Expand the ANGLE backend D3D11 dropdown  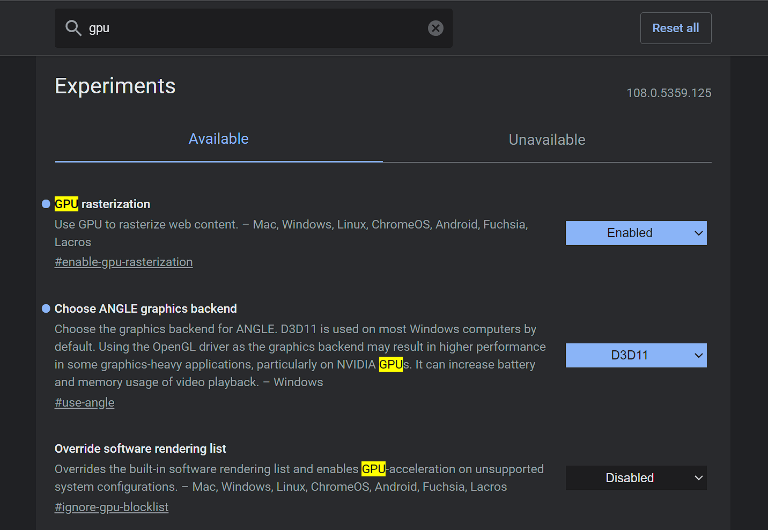[636, 356]
